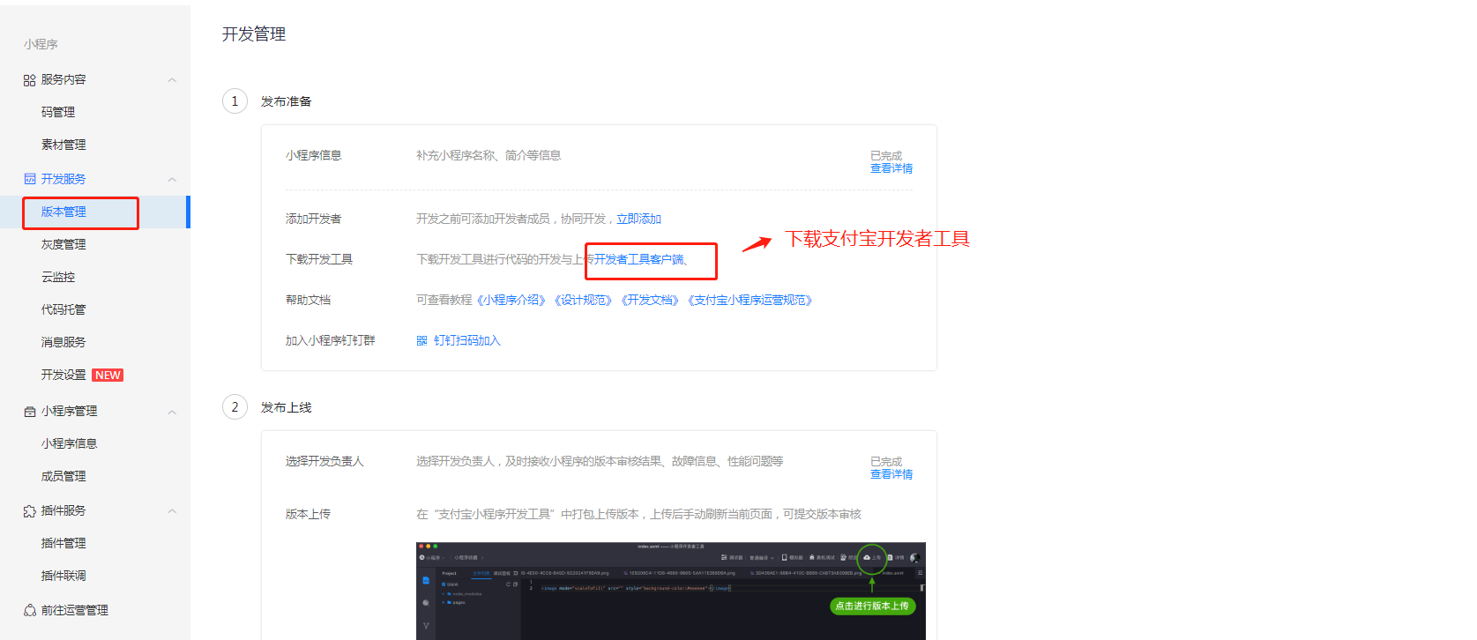Viewport: 1477px width, 640px height.
Task: Click 已完成 status in 小程序信息 row
Action: (886, 156)
